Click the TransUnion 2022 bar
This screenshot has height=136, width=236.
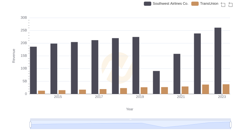[205, 89]
